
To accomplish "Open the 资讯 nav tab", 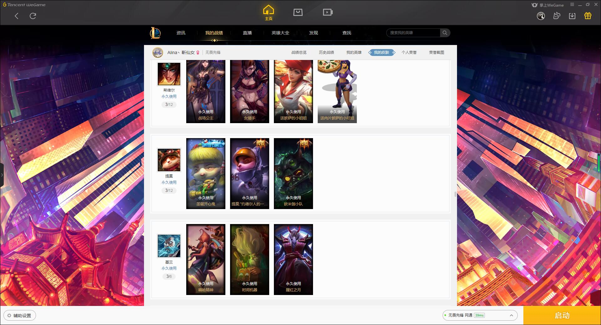I will (181, 33).
